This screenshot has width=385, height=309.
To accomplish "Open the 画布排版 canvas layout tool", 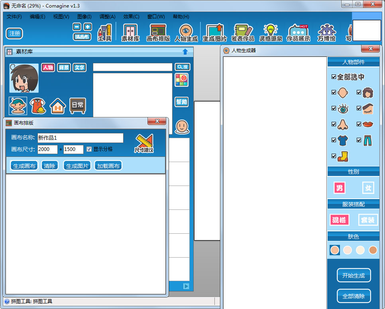I will [x=157, y=32].
